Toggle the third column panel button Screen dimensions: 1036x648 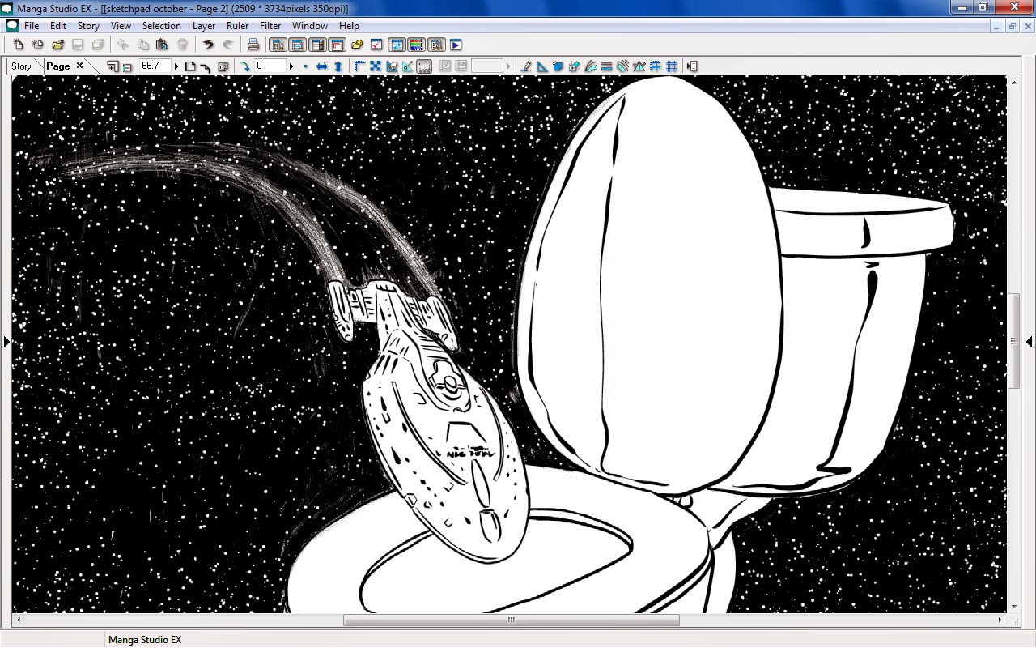317,45
